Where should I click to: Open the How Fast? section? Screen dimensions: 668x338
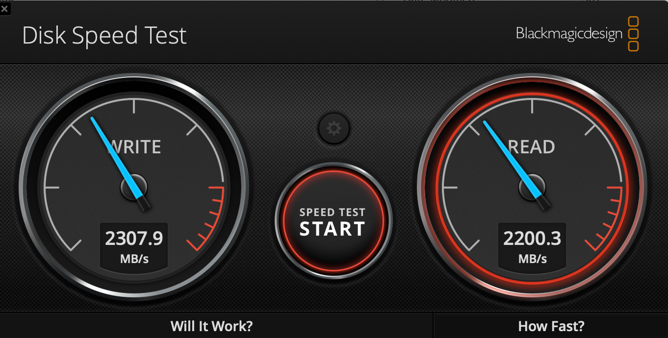[551, 326]
